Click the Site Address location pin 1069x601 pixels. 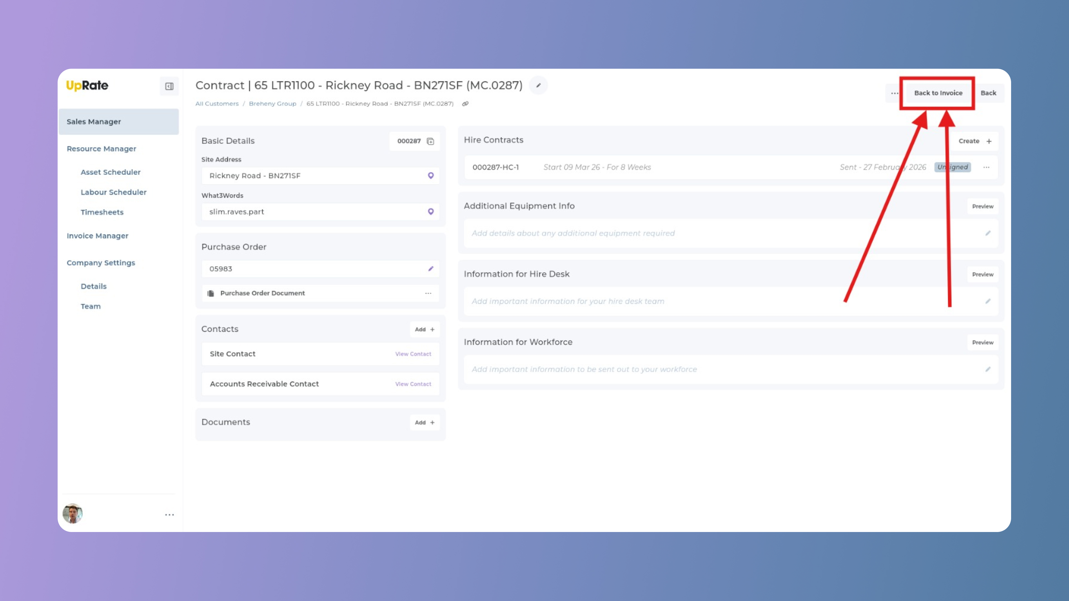[x=430, y=176]
